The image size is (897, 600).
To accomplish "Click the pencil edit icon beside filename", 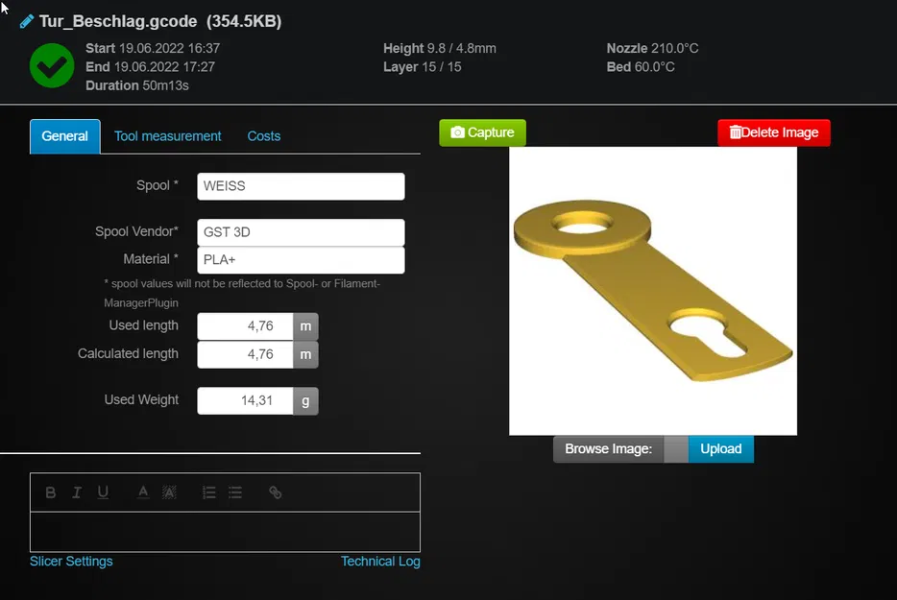I will point(26,22).
